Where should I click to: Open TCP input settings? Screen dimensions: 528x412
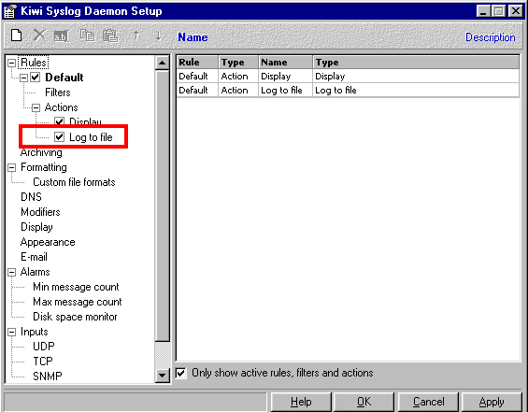pyautogui.click(x=43, y=362)
